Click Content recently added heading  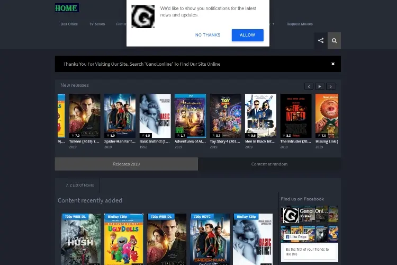(90, 200)
